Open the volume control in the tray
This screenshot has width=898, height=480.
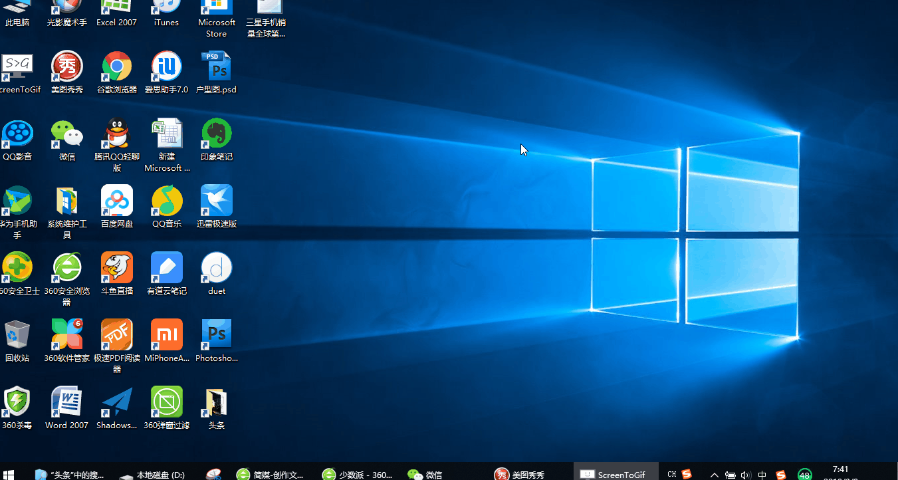coord(746,473)
